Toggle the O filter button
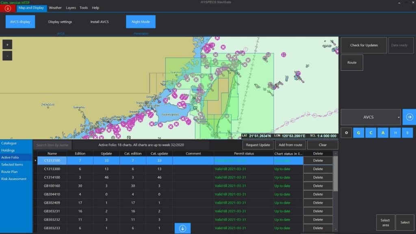 click(x=346, y=133)
